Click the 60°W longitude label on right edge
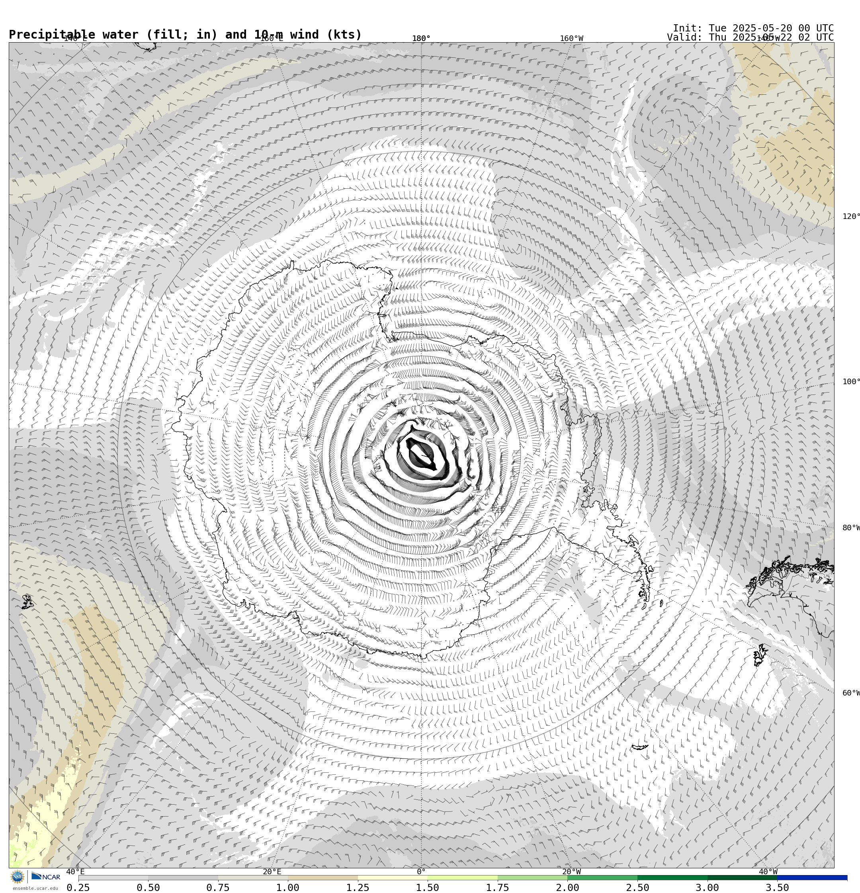860x893 pixels. click(x=851, y=693)
